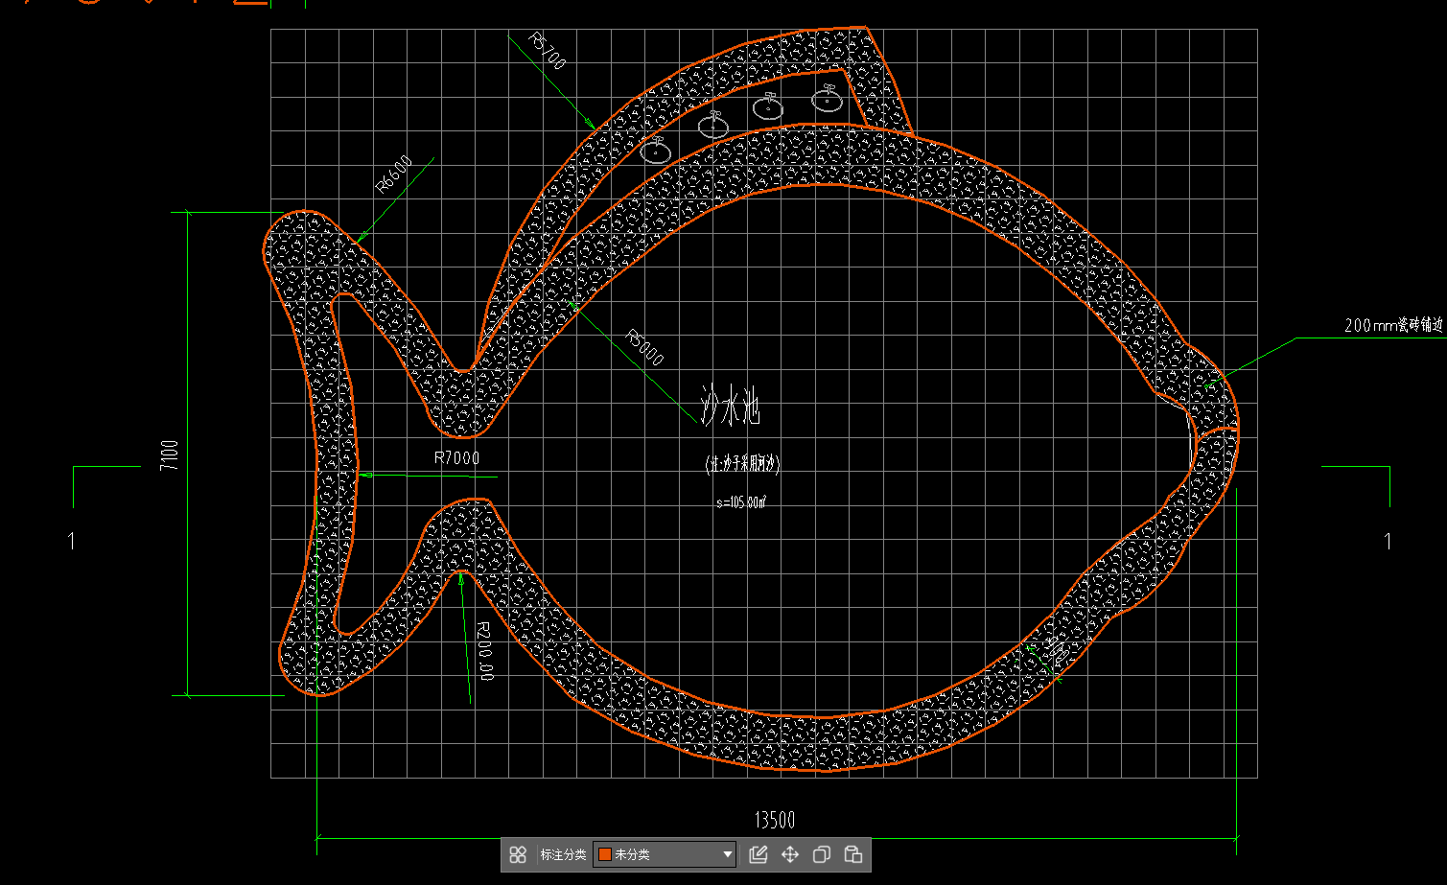Click the R5000 radius label
Screen dimensions: 1447x885
pos(643,348)
